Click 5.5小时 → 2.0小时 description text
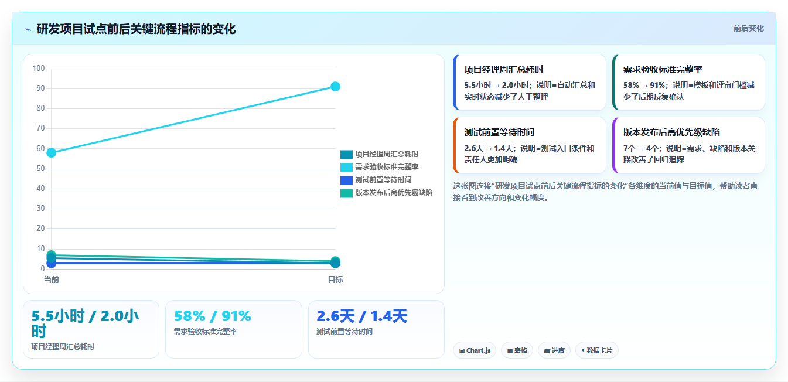Viewport: 788px width, 382px height. coord(530,91)
